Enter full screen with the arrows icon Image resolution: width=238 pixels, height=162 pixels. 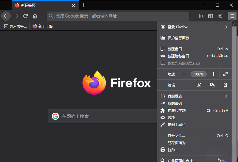click(225, 74)
